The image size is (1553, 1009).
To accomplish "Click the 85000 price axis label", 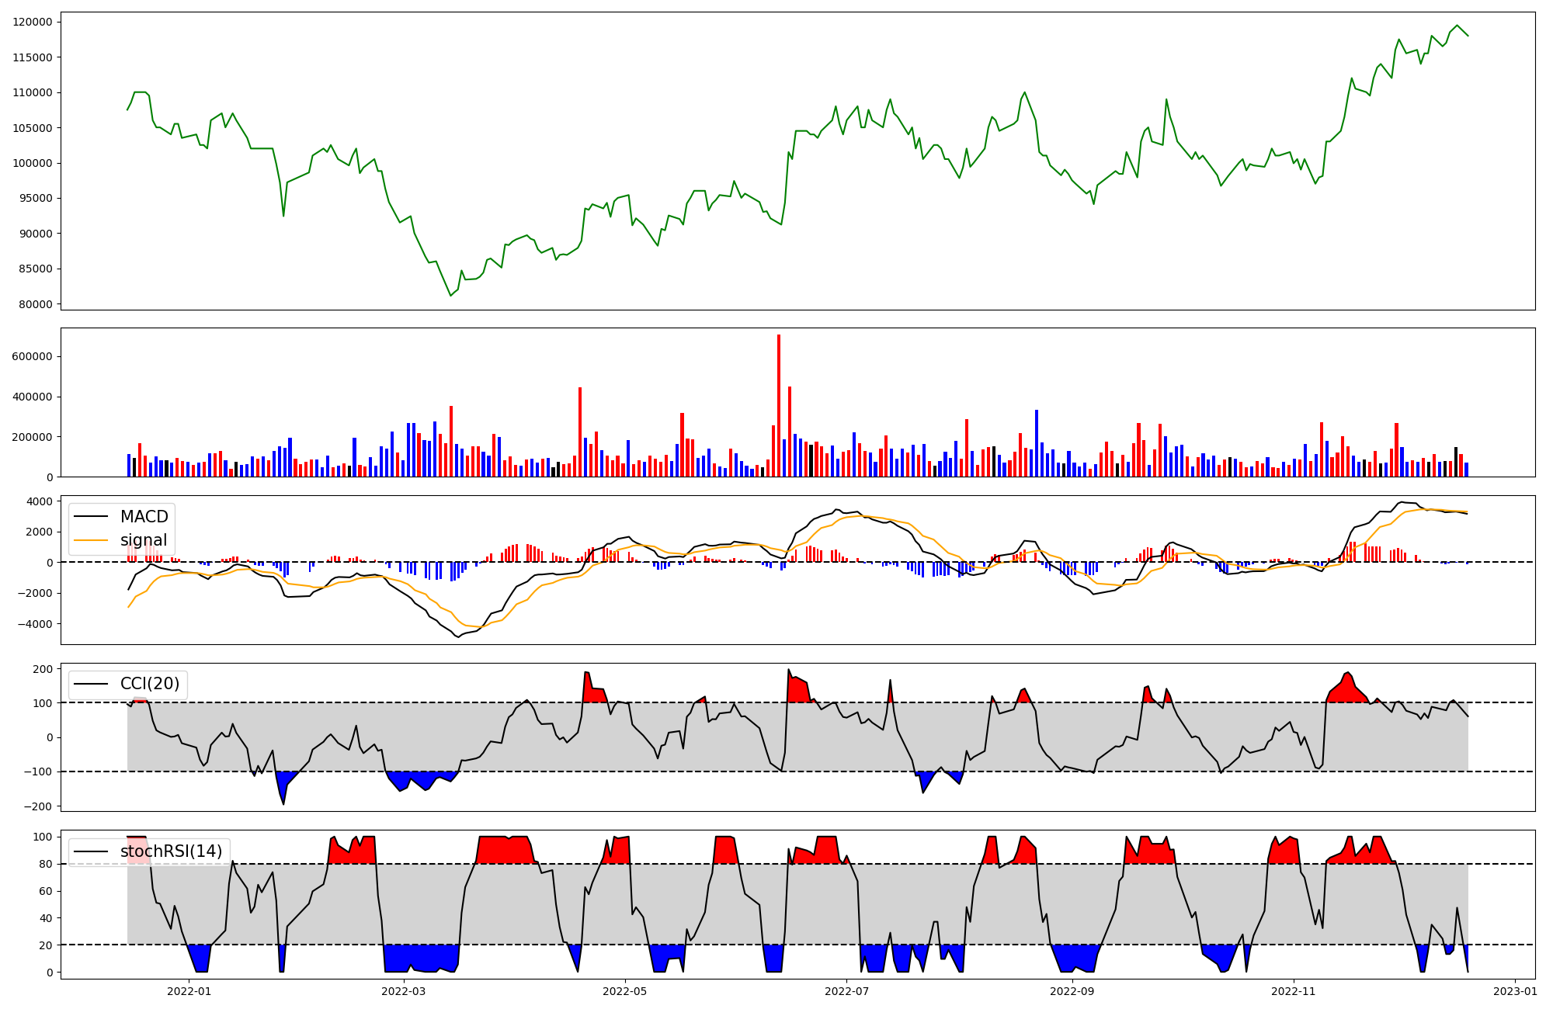I will tap(36, 269).
